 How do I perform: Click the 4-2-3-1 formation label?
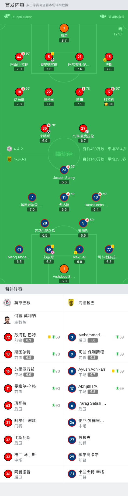click(x=20, y=159)
